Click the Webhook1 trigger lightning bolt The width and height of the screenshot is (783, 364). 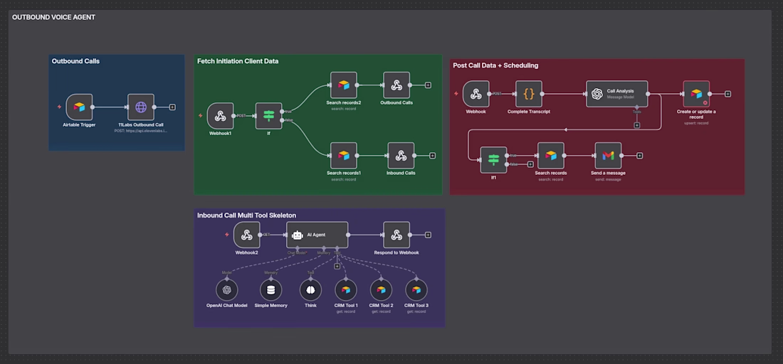(201, 116)
